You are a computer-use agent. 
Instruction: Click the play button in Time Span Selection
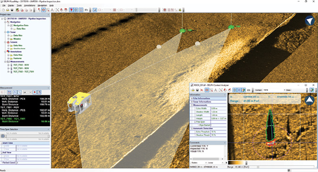coord(3,136)
